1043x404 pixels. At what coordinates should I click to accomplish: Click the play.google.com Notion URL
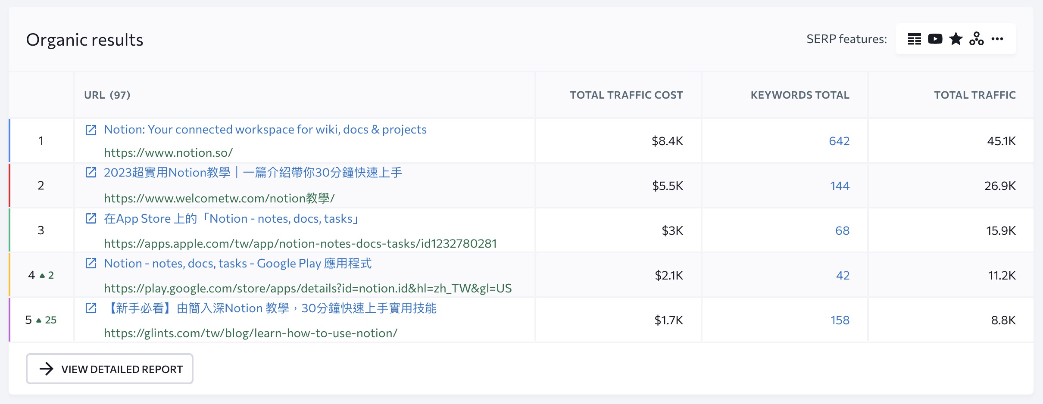[x=308, y=288]
